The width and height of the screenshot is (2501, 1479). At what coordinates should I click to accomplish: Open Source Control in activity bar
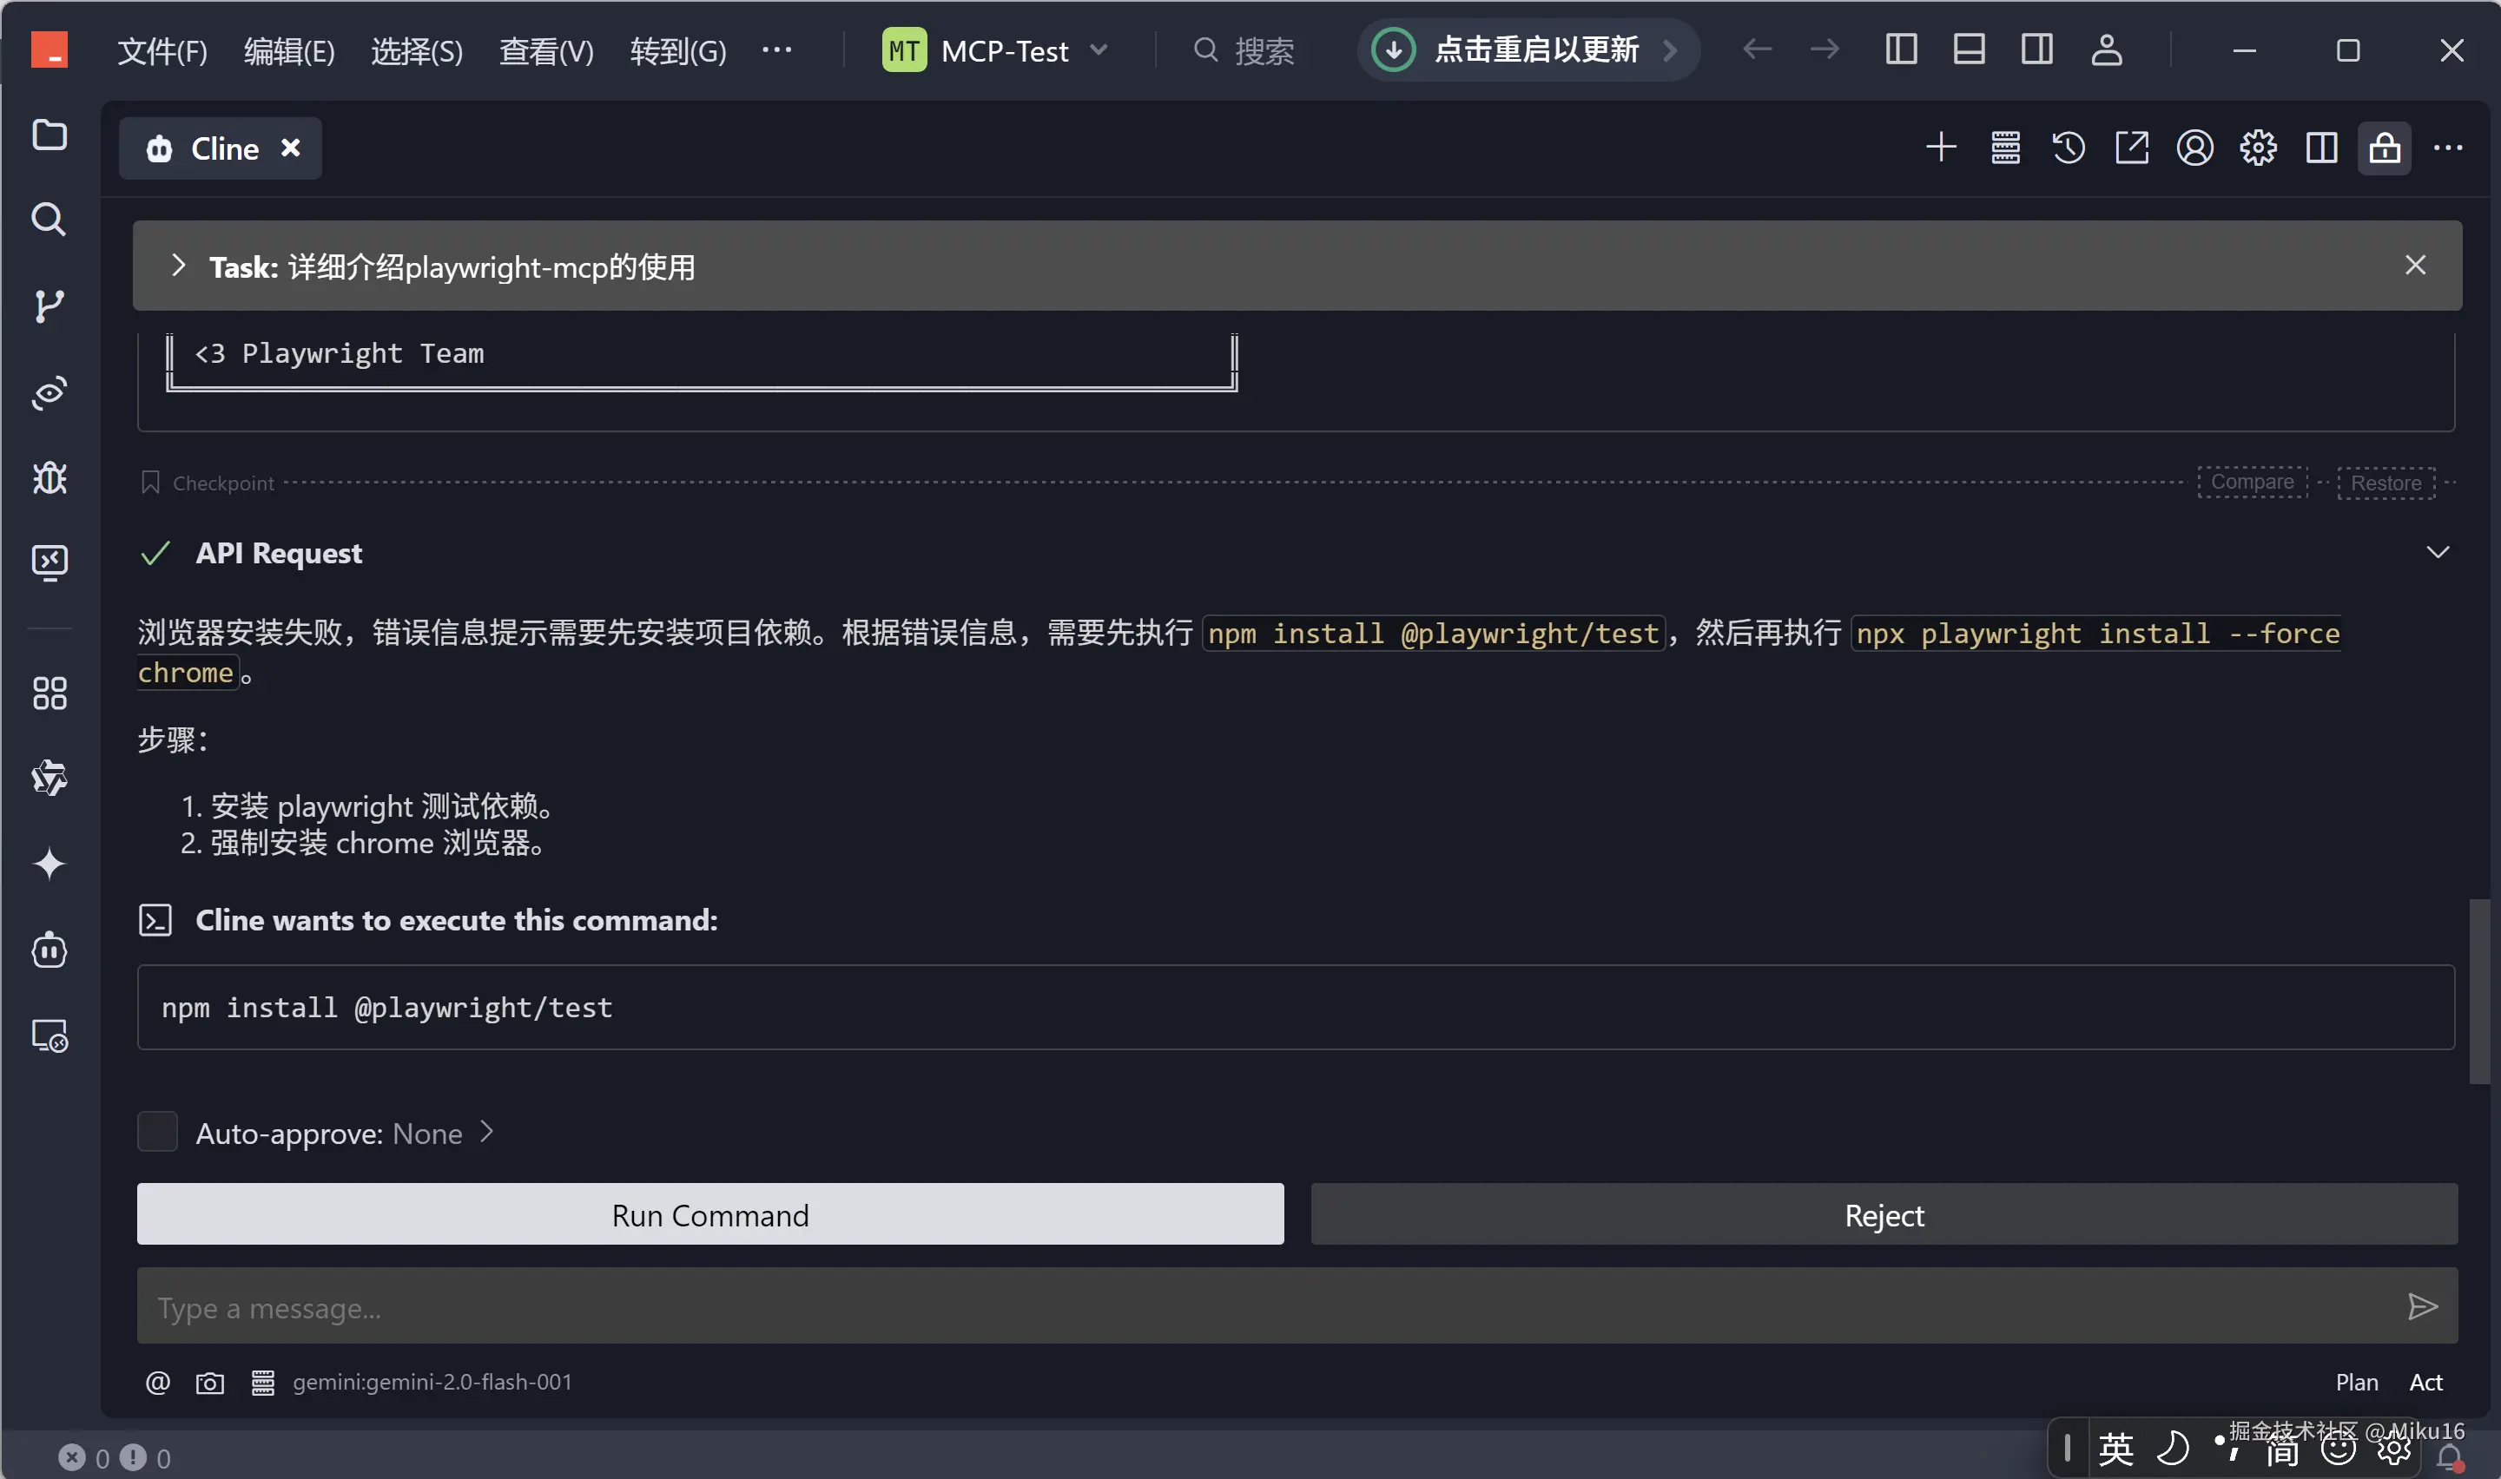pyautogui.click(x=49, y=306)
